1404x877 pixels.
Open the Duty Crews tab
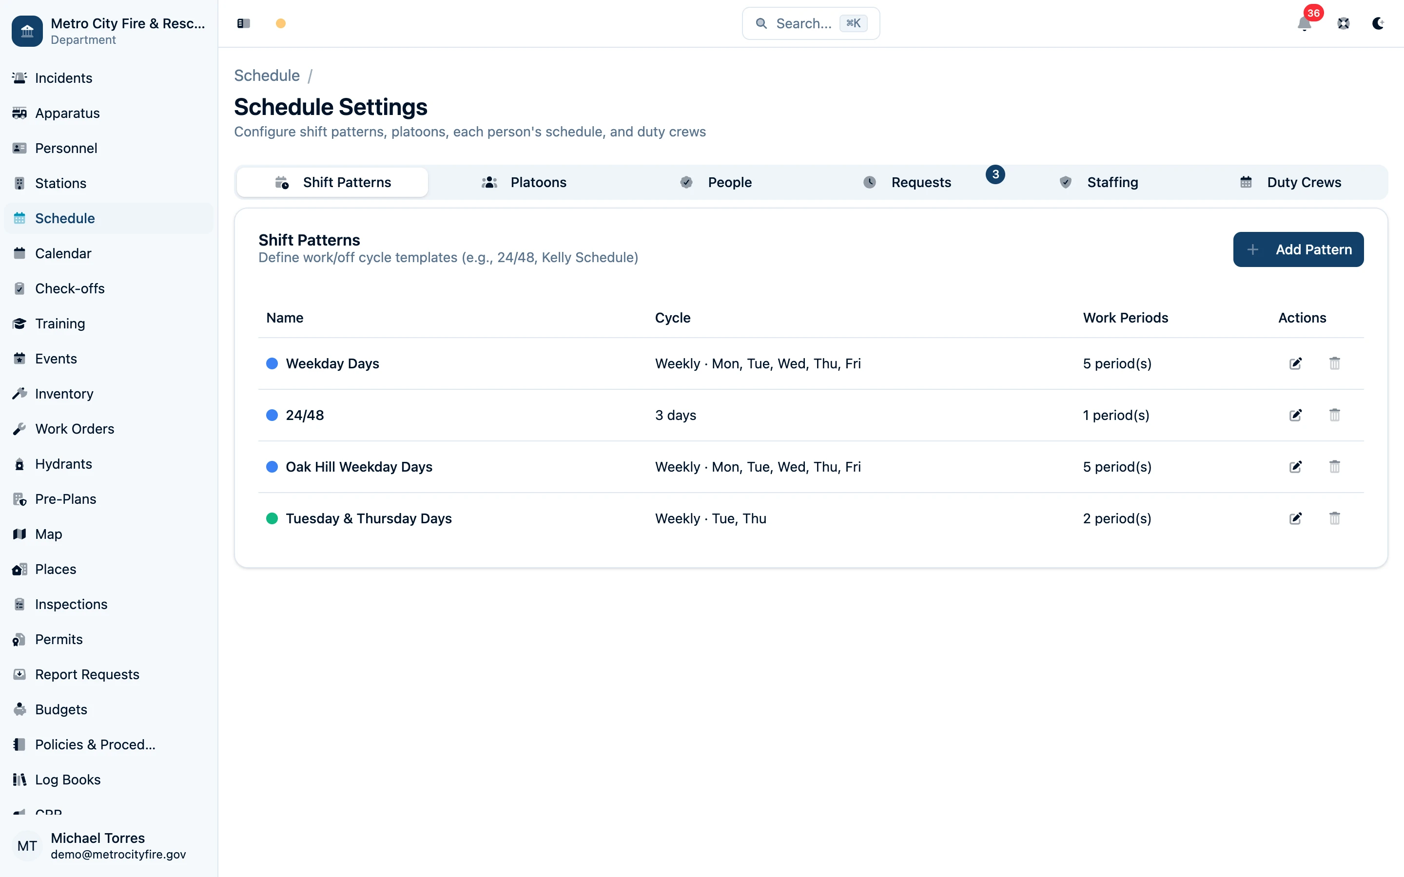point(1290,182)
